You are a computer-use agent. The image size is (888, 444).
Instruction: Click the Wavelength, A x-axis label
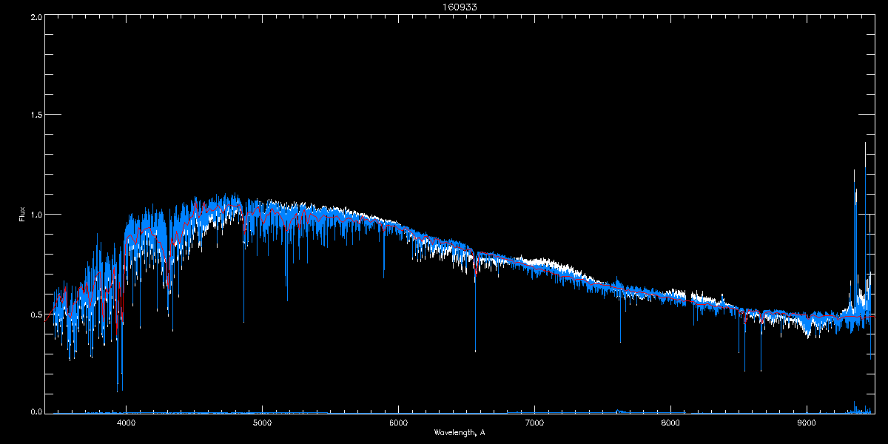coord(460,432)
